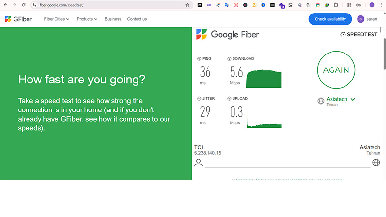Click the How fast are you going heading

[82, 80]
